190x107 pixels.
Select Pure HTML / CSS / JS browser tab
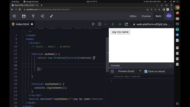[x=25, y=5]
